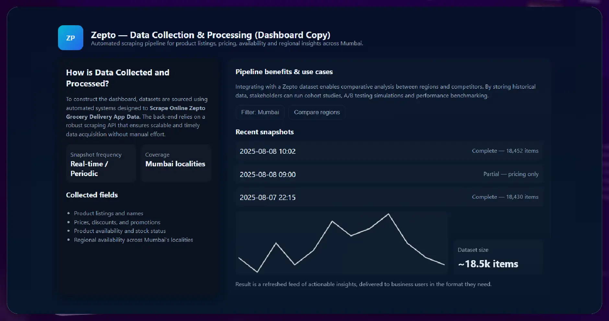The image size is (609, 321).
Task: Click 'Regional availability across Mumbai's localities' item
Action: [133, 240]
